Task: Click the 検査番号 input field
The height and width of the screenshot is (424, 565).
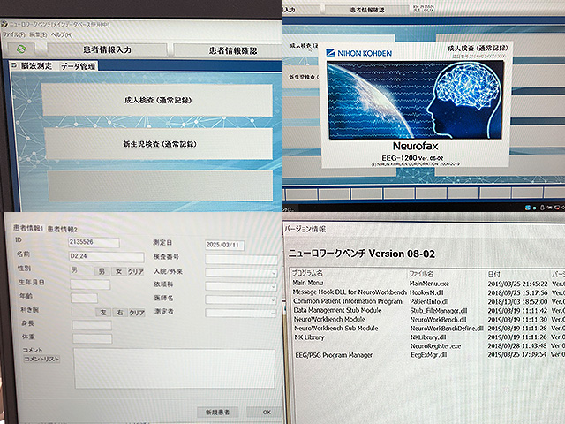Action: pos(241,259)
